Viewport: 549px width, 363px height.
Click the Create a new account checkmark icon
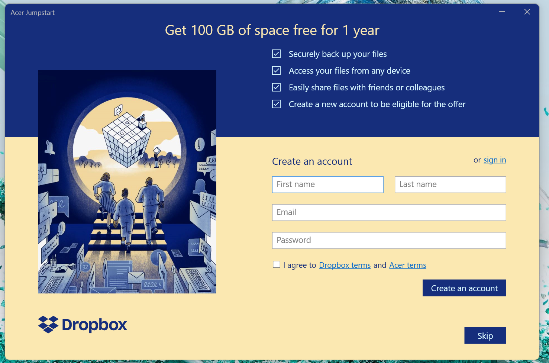[x=276, y=104]
